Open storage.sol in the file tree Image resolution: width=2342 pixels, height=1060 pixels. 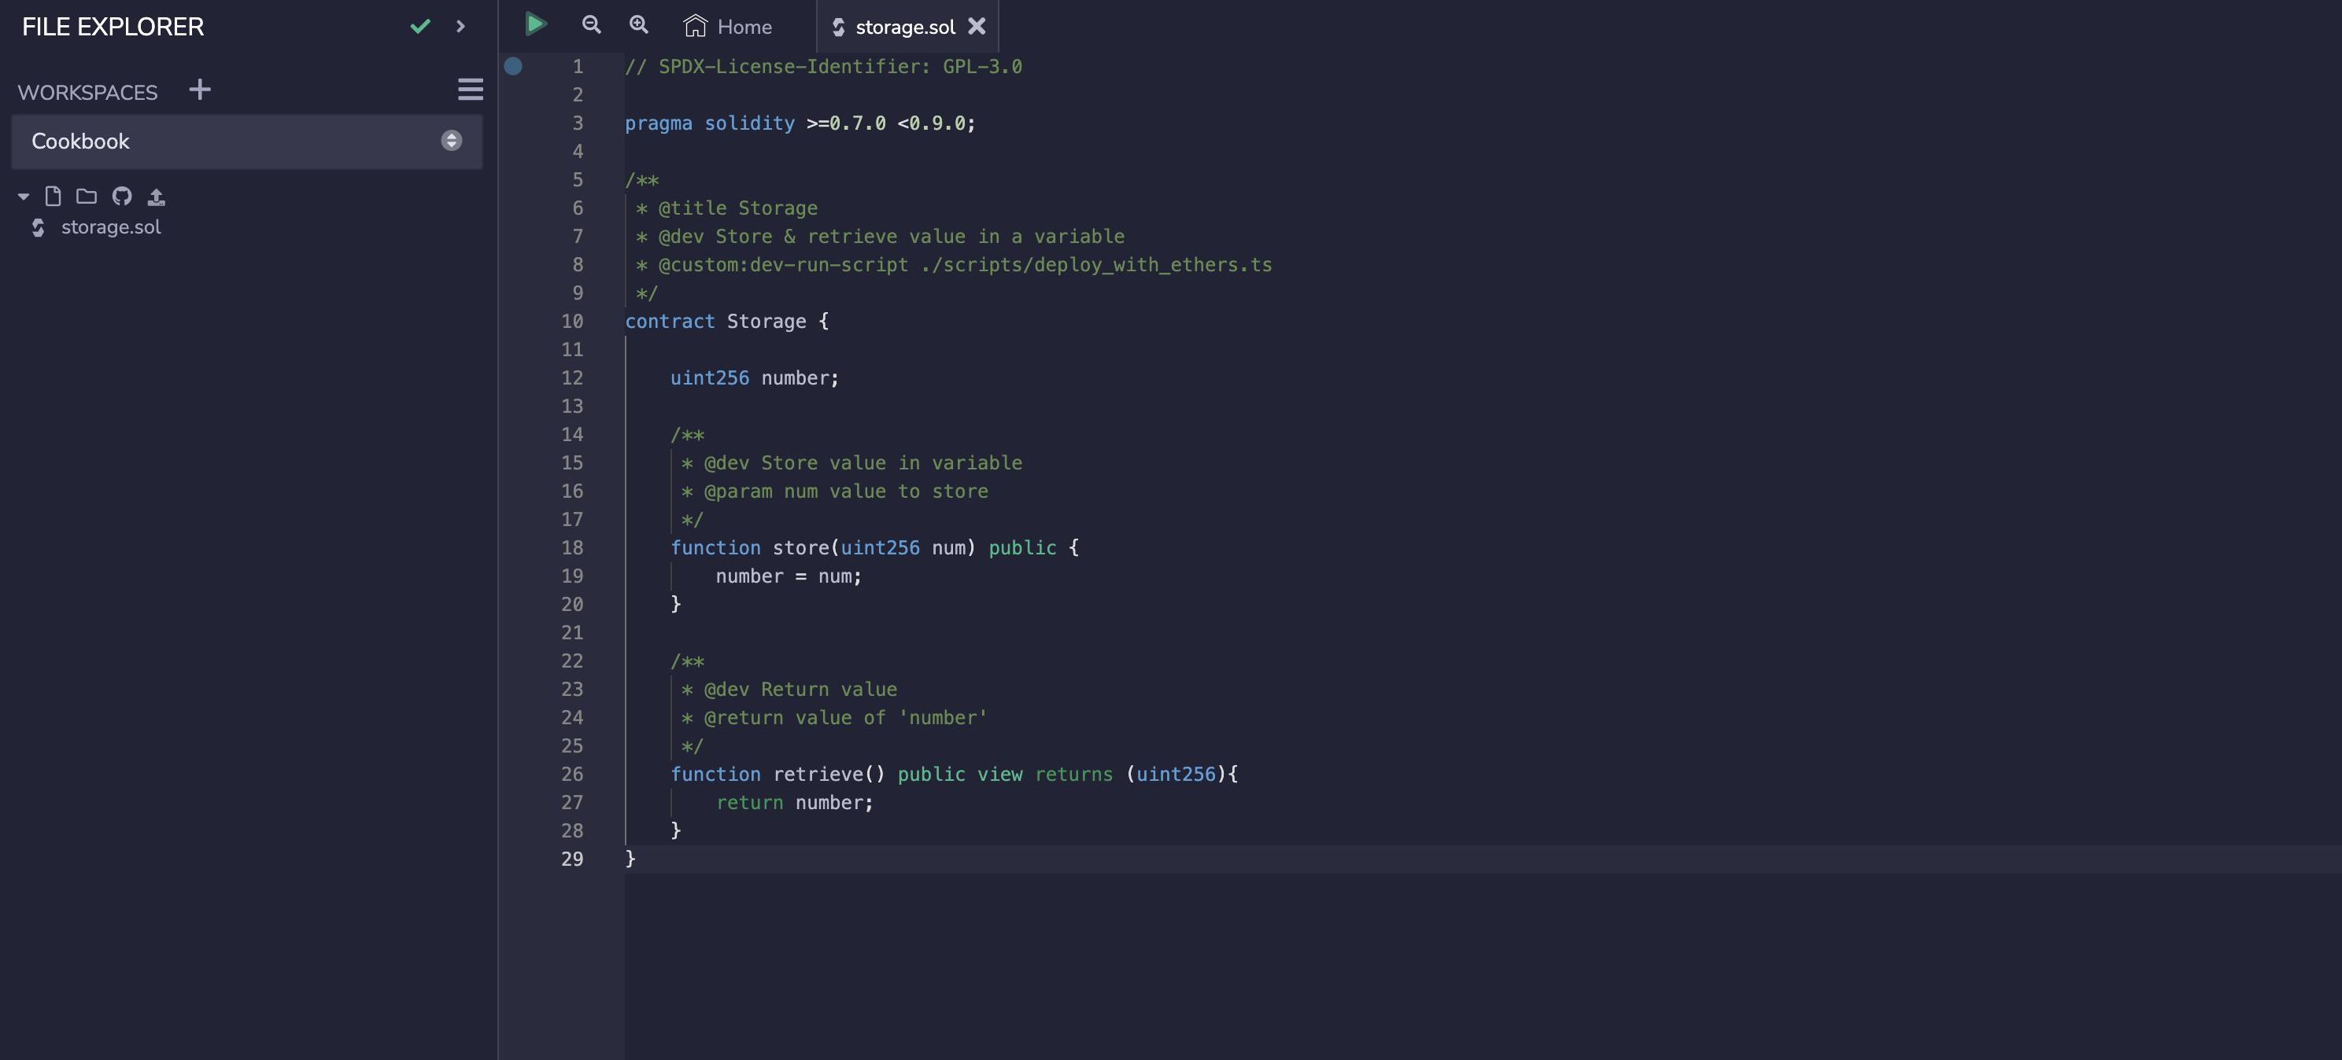[x=110, y=227]
